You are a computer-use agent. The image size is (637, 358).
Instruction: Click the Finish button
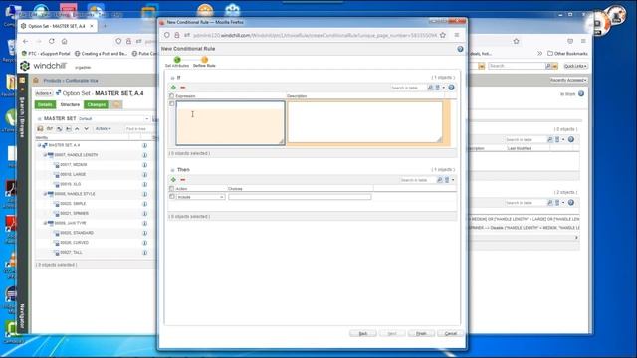pos(421,334)
